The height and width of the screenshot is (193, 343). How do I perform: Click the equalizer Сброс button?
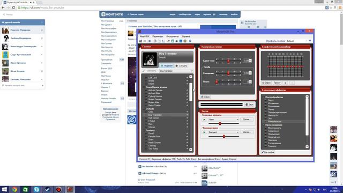pos(266,83)
